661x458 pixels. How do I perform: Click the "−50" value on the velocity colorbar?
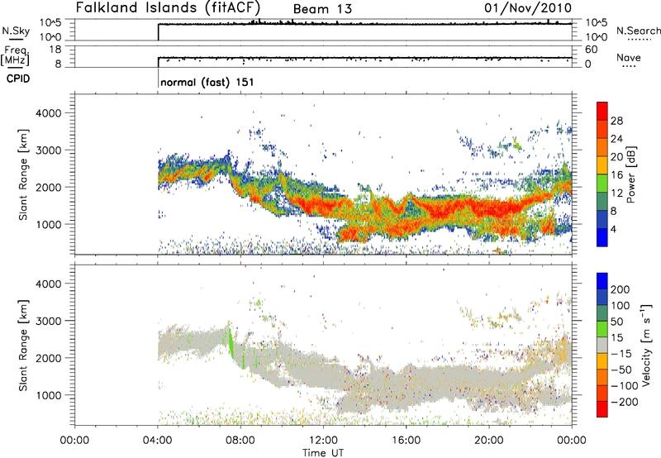click(x=621, y=370)
